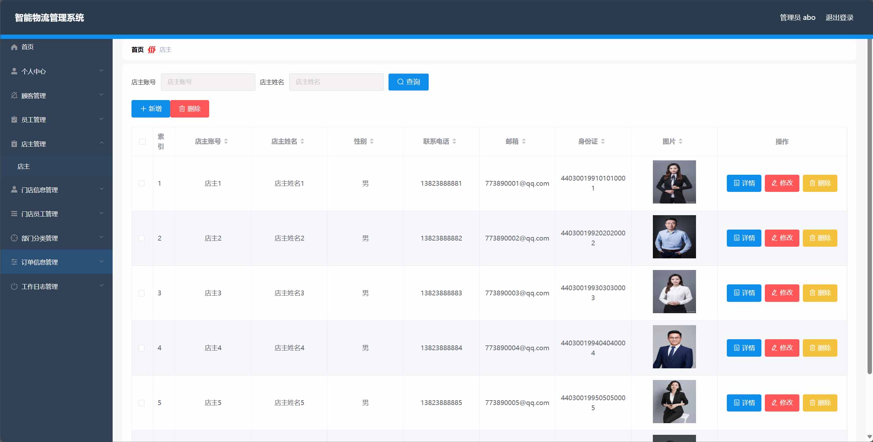Click 订单信息管理 in the sidebar
This screenshot has width=873, height=442.
pyautogui.click(x=56, y=262)
